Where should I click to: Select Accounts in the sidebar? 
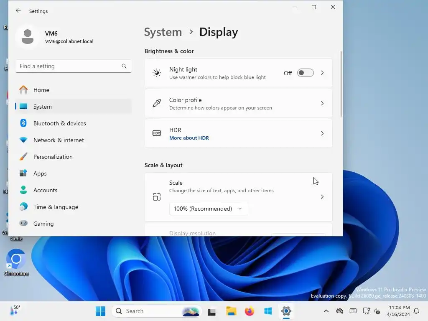click(x=74, y=190)
